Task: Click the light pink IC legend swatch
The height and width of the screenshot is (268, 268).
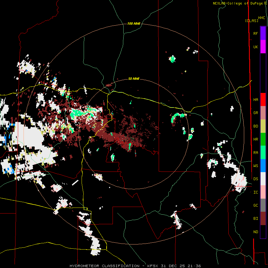Action: (263, 192)
